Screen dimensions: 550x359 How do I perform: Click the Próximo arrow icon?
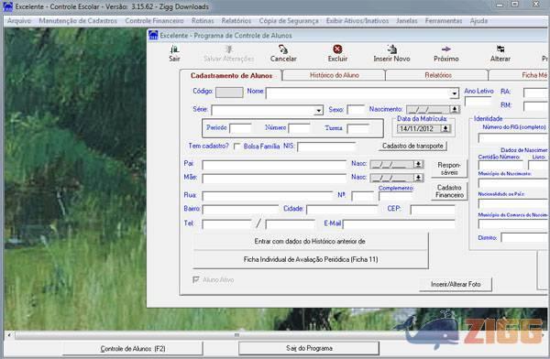point(446,49)
